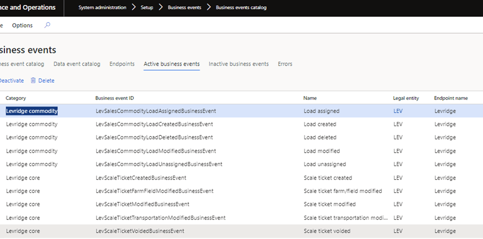Click the Delete trash can icon

(x=33, y=80)
